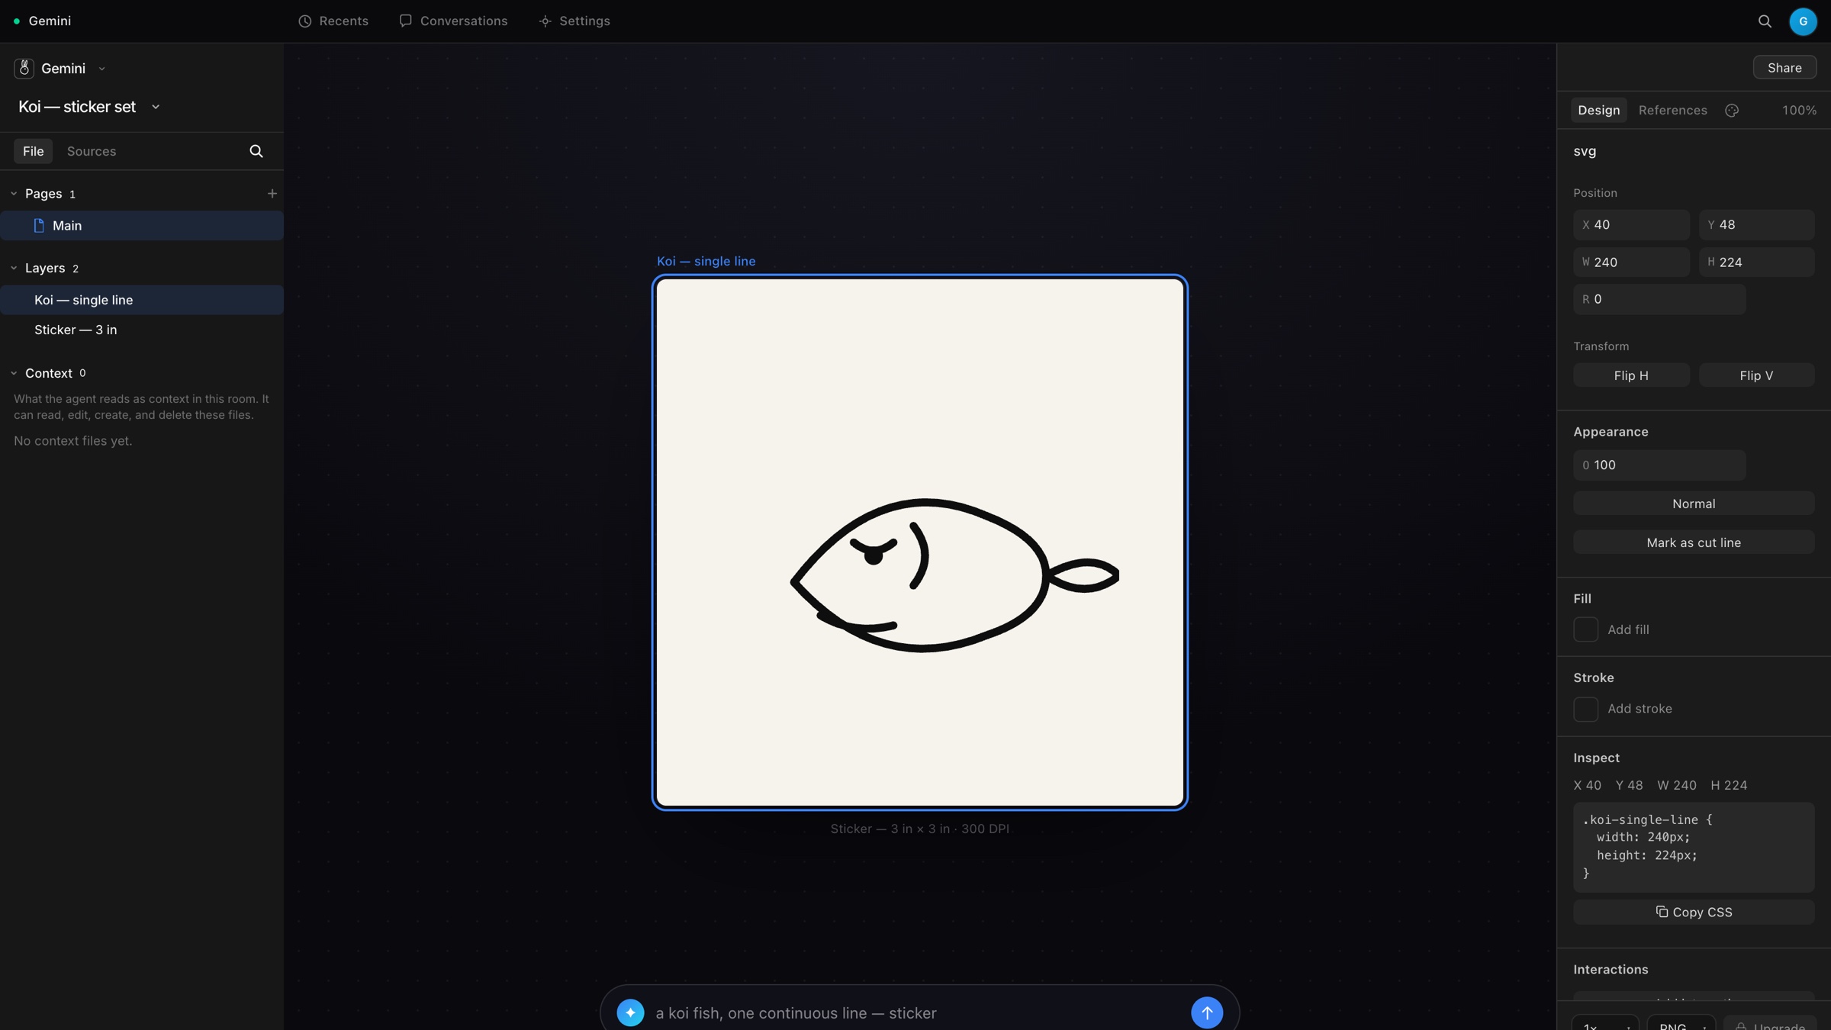
Task: Switch to the References tab
Action: (x=1672, y=111)
